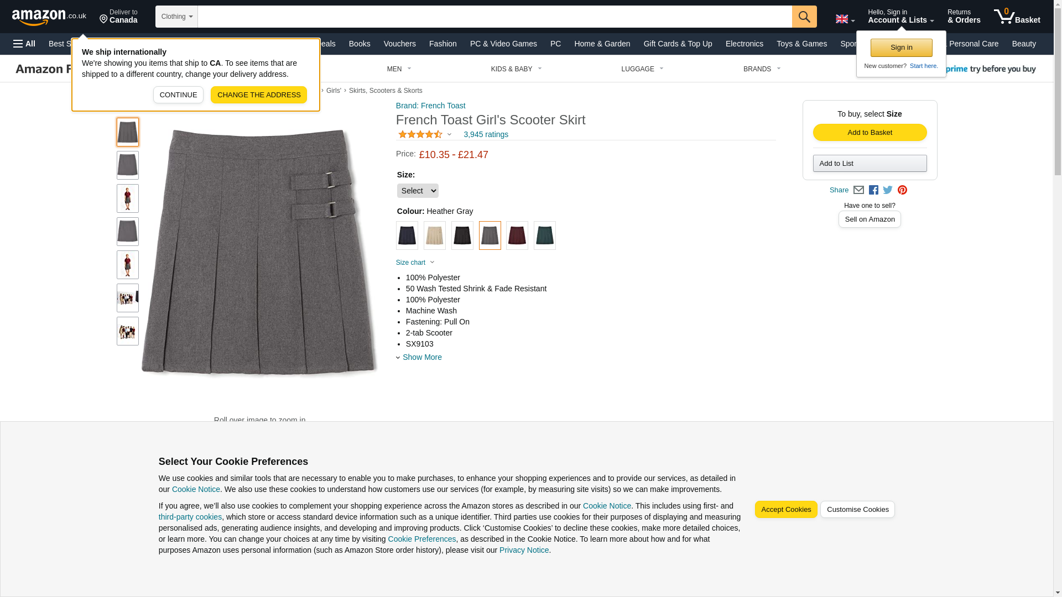The height and width of the screenshot is (597, 1062).
Task: Expand the Size chart section
Action: click(x=415, y=263)
